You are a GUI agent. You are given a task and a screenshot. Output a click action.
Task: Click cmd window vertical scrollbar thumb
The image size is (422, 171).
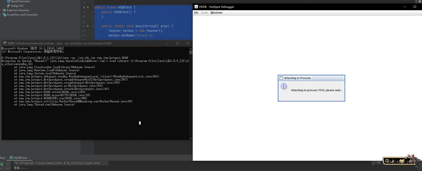191,52
